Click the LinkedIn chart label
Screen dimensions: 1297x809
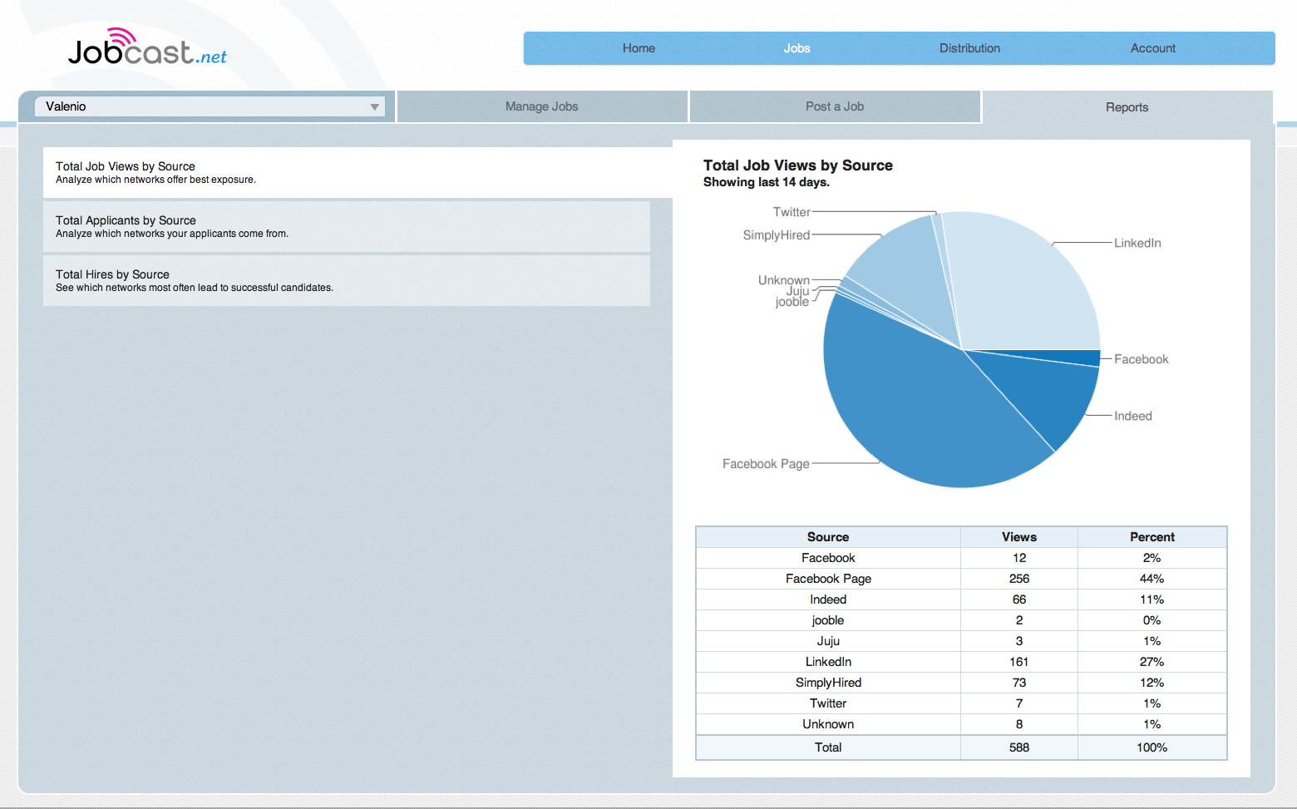point(1137,243)
